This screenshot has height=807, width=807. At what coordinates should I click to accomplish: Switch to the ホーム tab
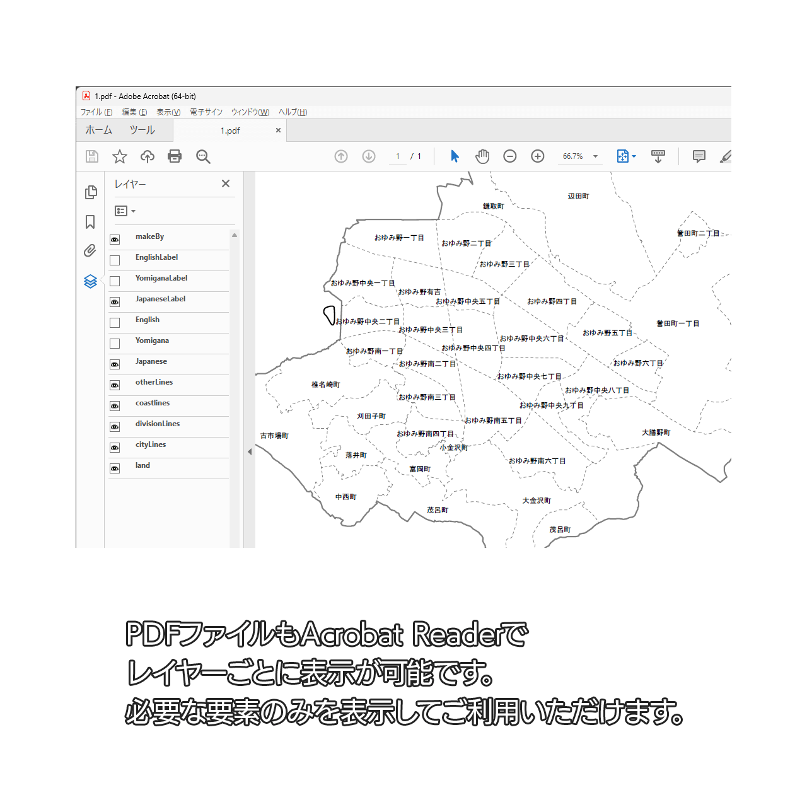(99, 130)
